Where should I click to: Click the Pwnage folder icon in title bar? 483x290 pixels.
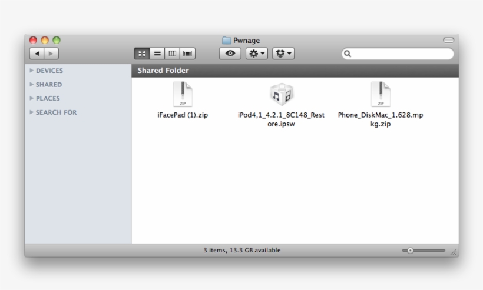[x=227, y=40]
